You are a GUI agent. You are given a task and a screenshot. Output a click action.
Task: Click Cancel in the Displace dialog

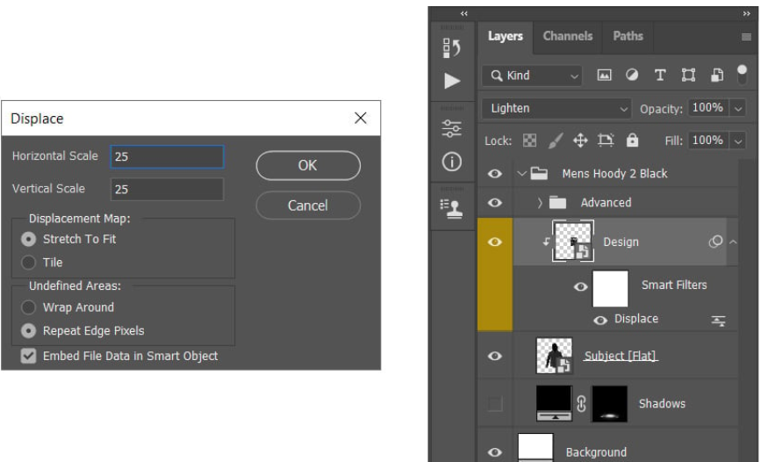[308, 206]
